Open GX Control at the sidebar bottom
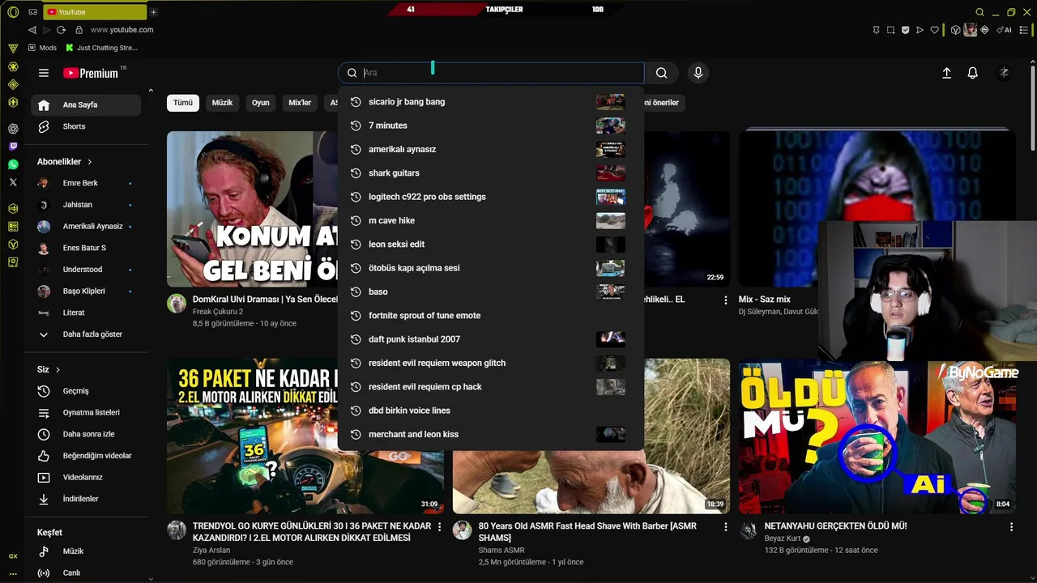Screen dimensions: 1037x583 [x=13, y=556]
